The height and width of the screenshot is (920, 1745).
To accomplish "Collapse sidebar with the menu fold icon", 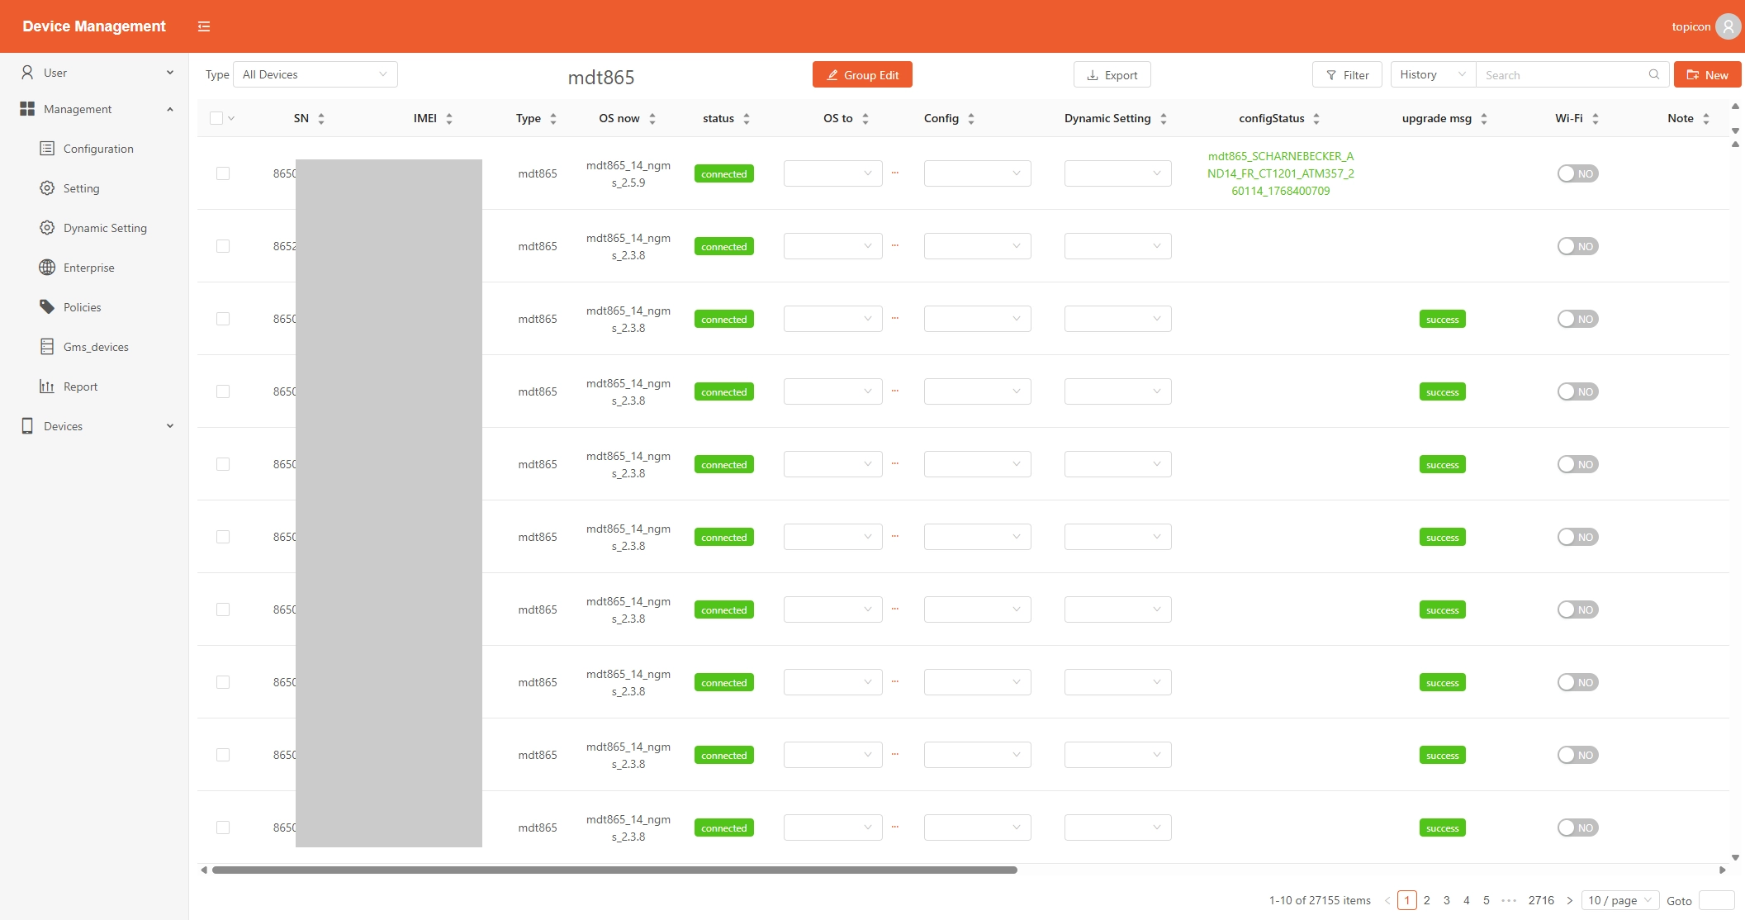I will click(x=204, y=26).
